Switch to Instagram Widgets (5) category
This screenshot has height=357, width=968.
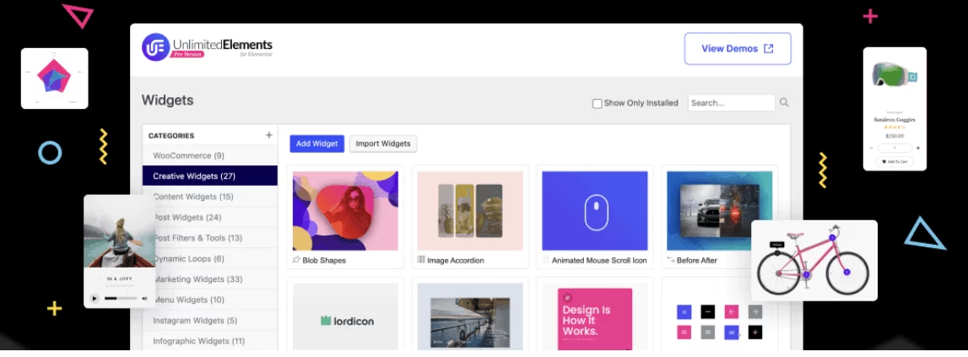click(x=195, y=321)
